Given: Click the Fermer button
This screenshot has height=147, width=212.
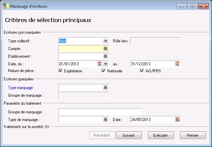Looking at the screenshot, I should (x=193, y=135).
